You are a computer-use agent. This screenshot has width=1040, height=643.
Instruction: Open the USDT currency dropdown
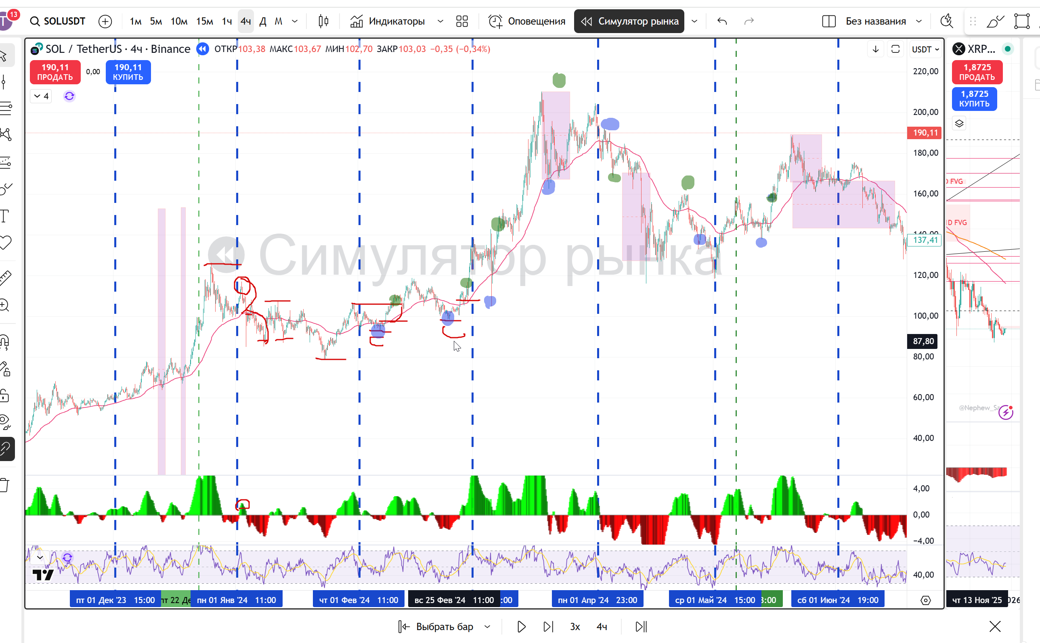click(x=925, y=49)
